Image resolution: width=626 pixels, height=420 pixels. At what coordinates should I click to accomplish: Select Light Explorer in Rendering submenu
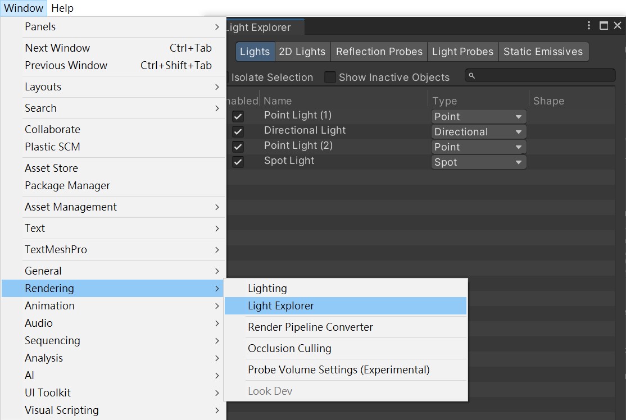click(281, 306)
